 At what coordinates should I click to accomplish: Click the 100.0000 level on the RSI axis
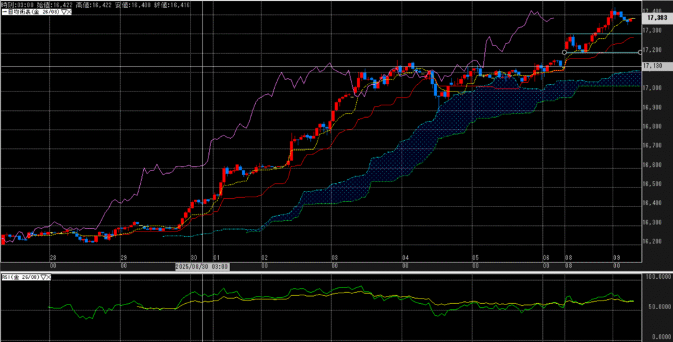click(657, 278)
